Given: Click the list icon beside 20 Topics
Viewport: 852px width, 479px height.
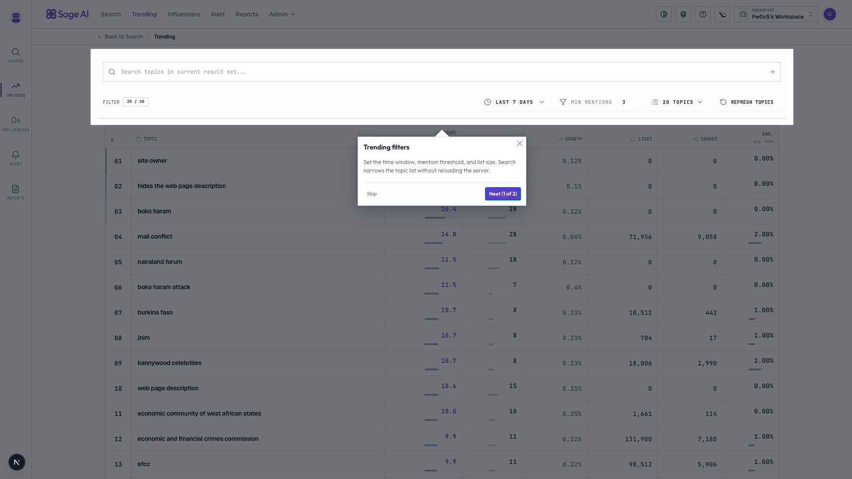Looking at the screenshot, I should [655, 102].
